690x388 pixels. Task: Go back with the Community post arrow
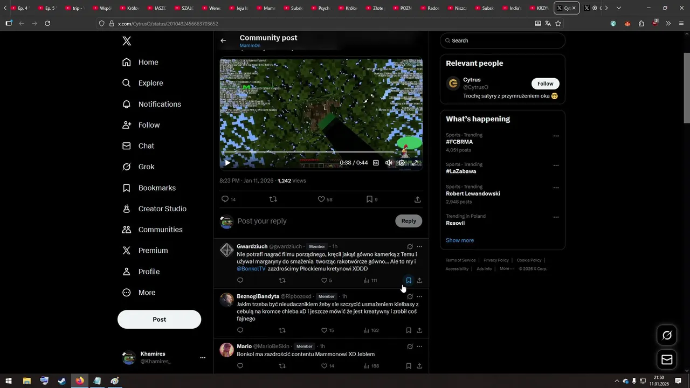pyautogui.click(x=223, y=40)
